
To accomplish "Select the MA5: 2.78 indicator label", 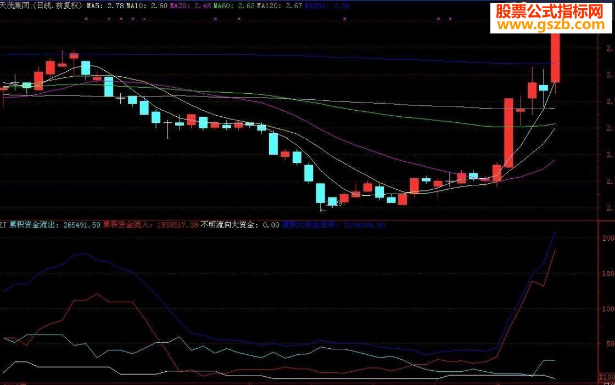I will pos(105,6).
